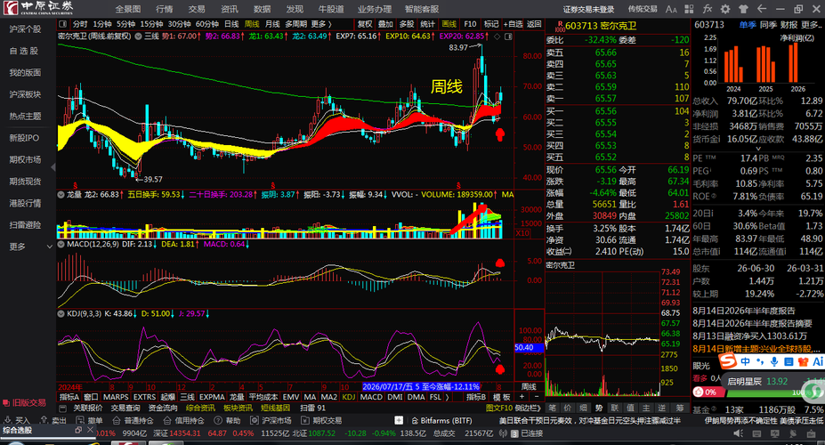
Task: Click the 返回 return button
Action: coord(534,24)
